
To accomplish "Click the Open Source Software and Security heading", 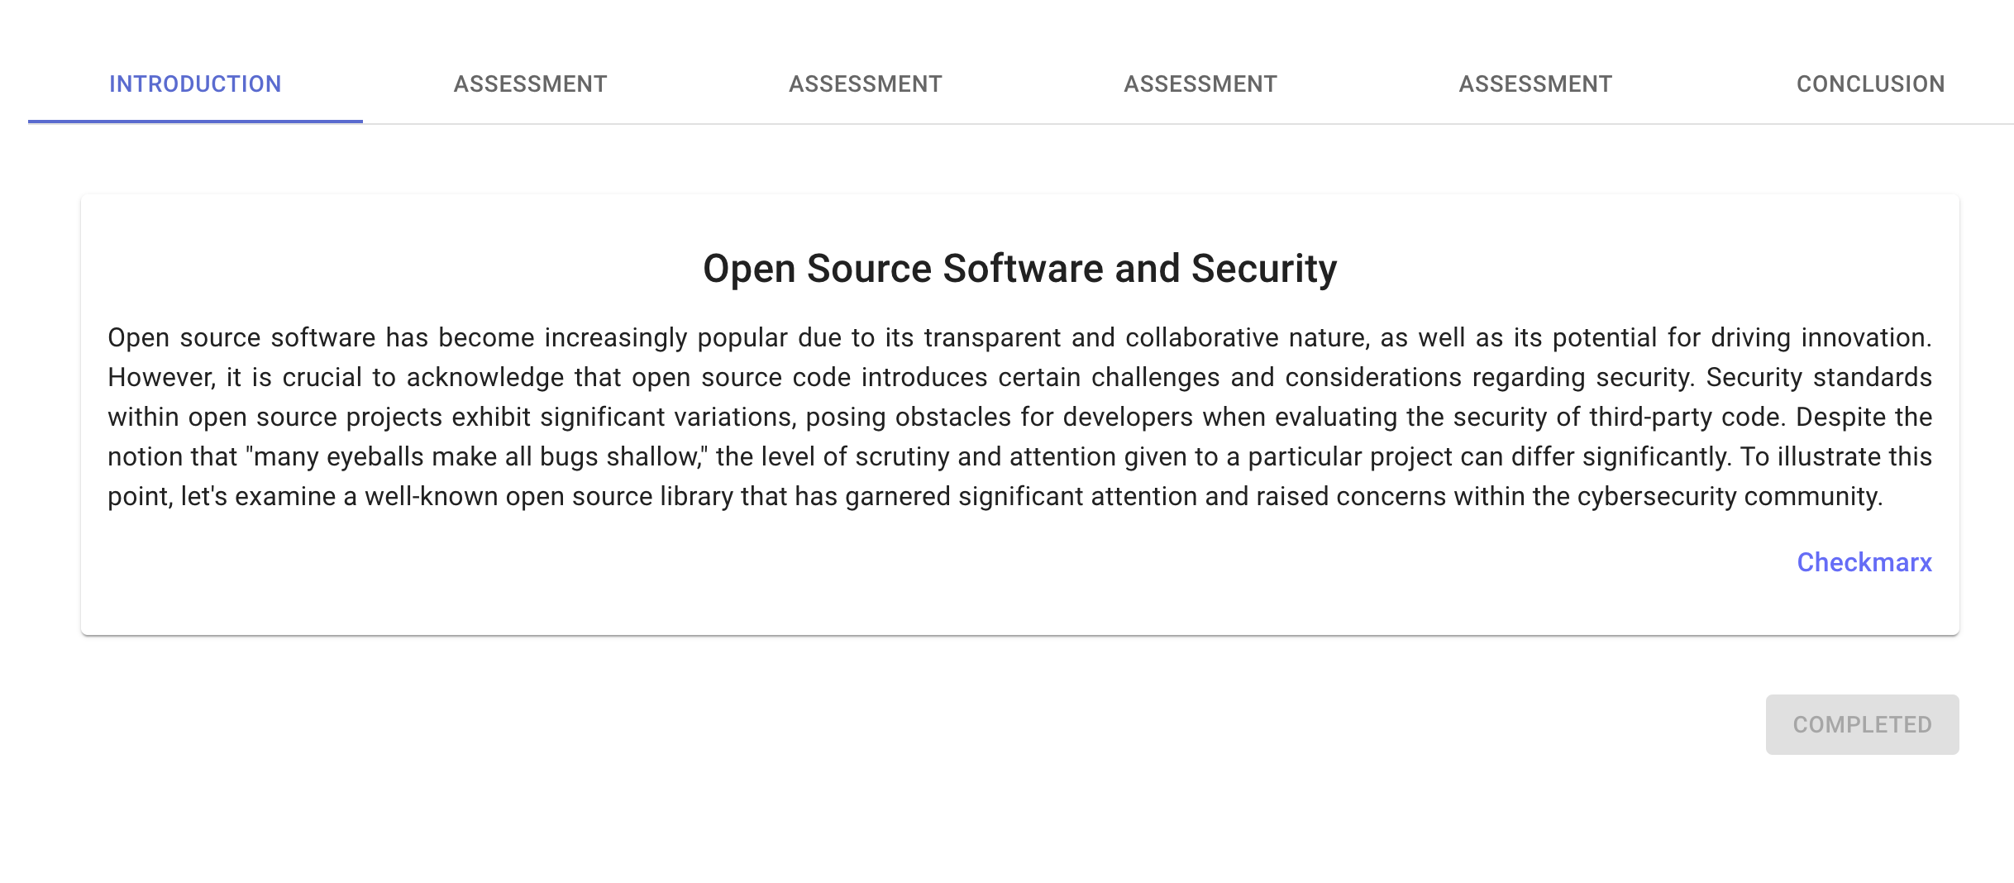I will 1019,269.
